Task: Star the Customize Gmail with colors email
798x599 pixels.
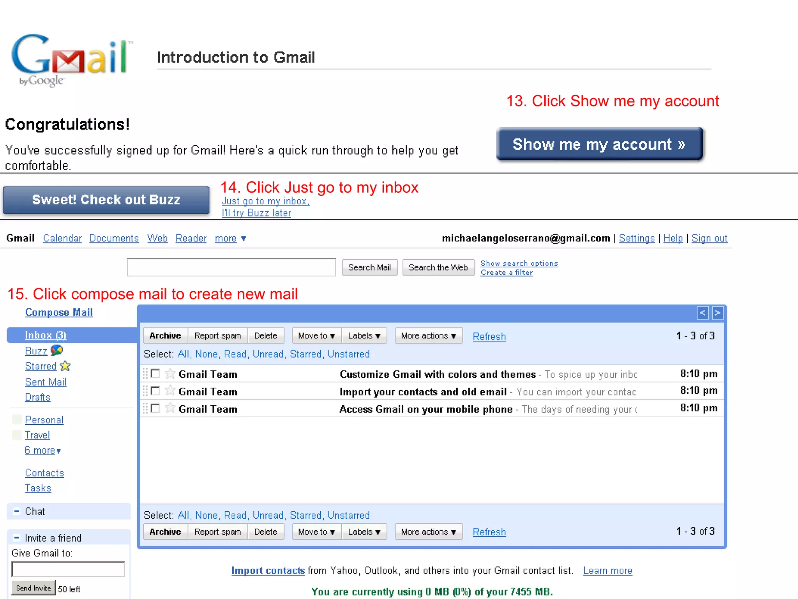Action: [x=170, y=374]
